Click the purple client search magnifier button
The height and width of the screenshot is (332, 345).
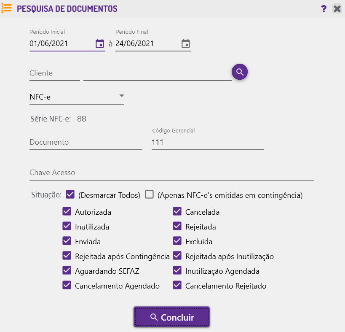point(240,72)
